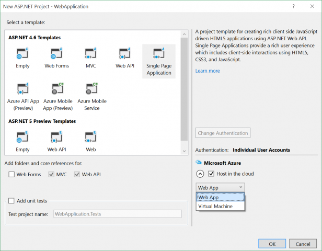The height and width of the screenshot is (251, 322).
Task: Collapse the Microsoft Azure section chevron
Action: click(x=200, y=174)
